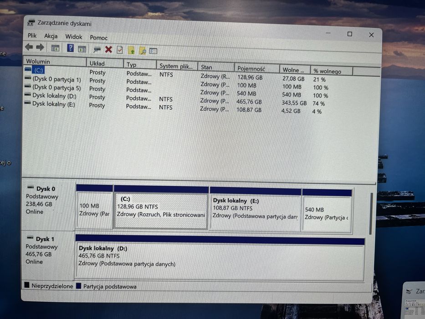Sort by the Typ column header
Screen dimensions: 425x319
[140, 65]
